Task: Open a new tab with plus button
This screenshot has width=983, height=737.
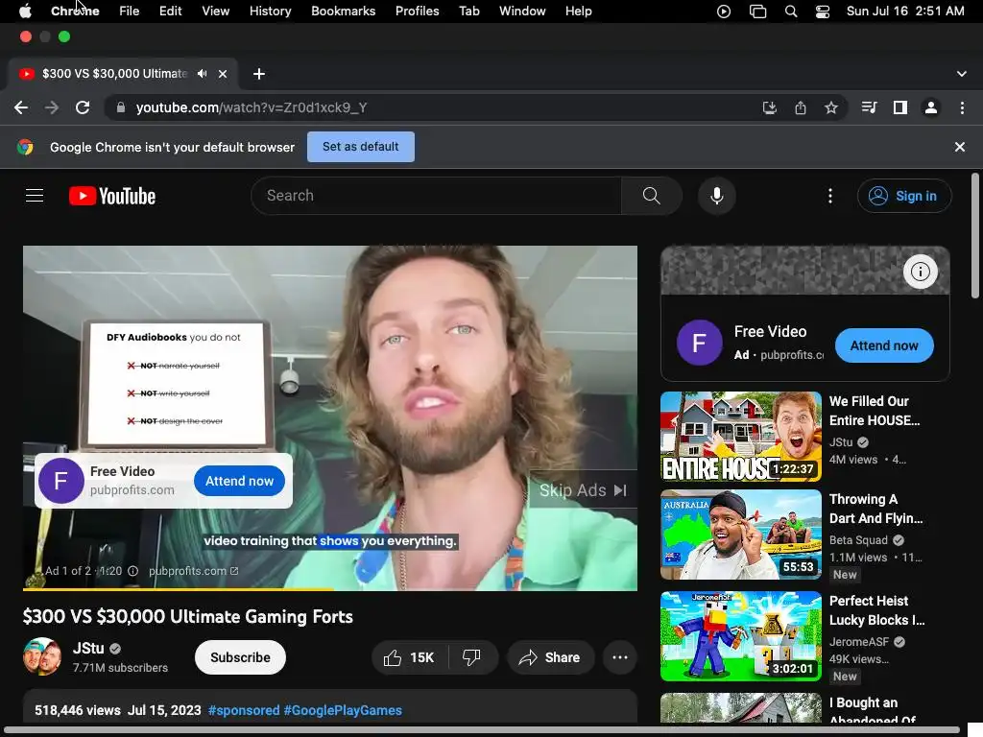Action: (x=259, y=74)
